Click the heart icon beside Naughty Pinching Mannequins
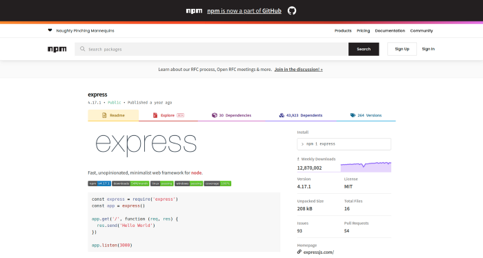The image size is (483, 258). coord(50,30)
